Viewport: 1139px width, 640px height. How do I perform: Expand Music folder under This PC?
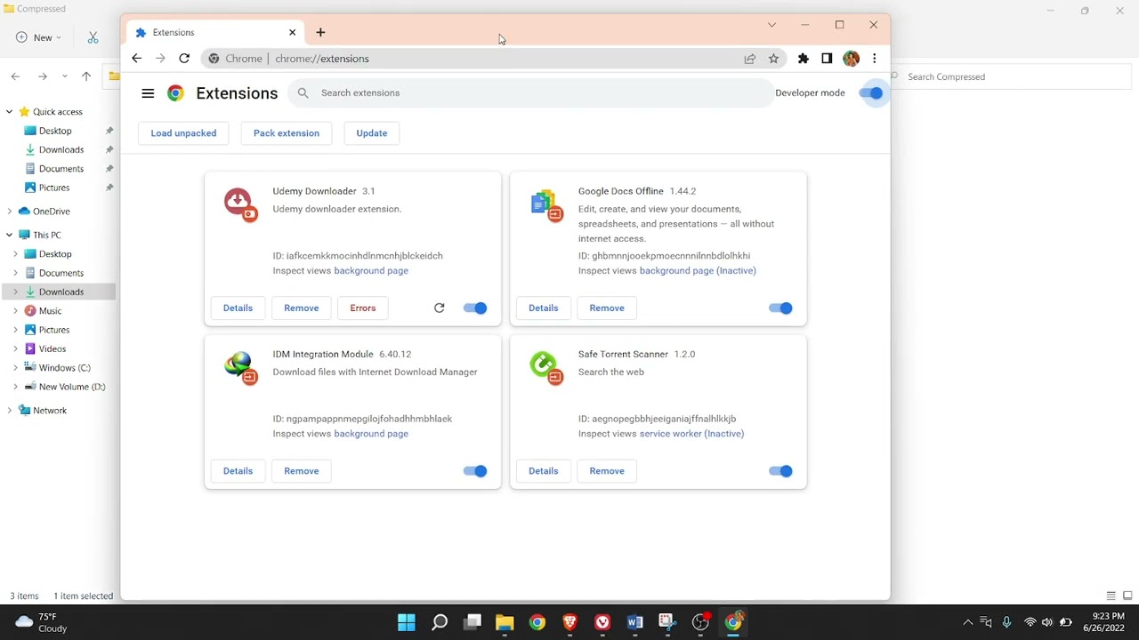click(x=15, y=311)
